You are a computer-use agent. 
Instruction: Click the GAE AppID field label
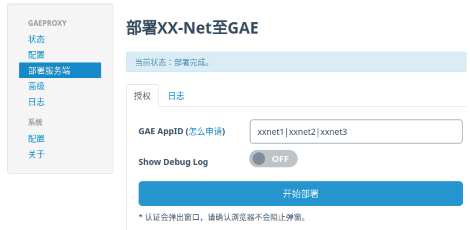161,132
